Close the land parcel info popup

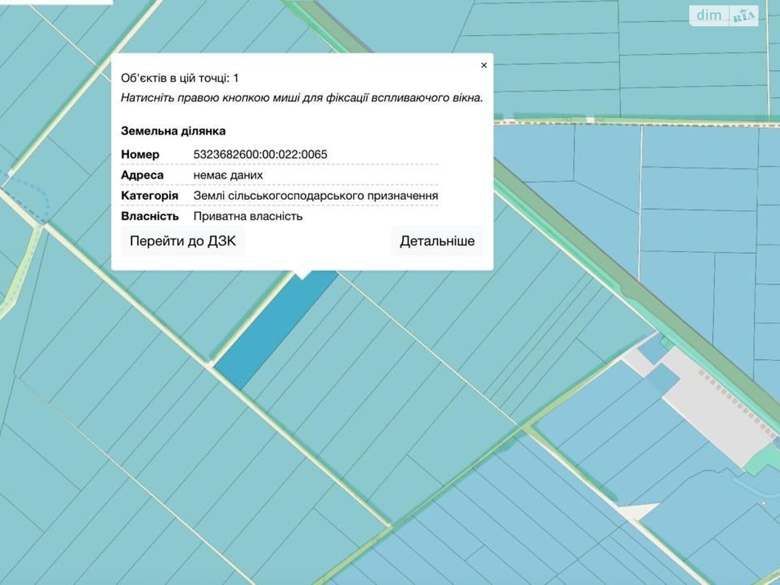pos(484,65)
